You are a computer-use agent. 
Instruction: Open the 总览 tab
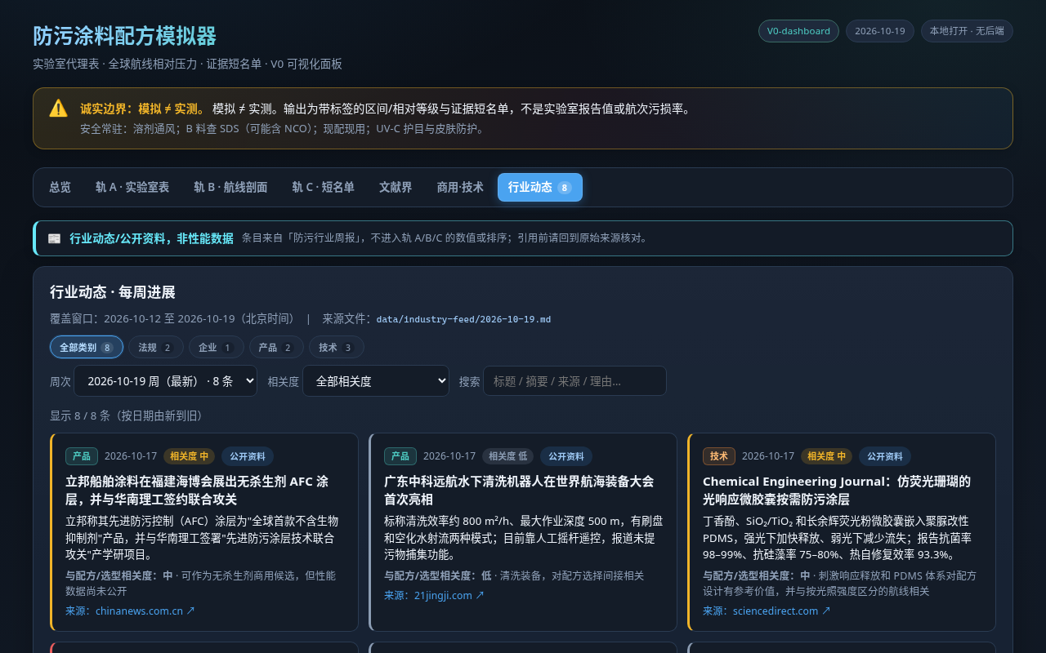click(60, 187)
